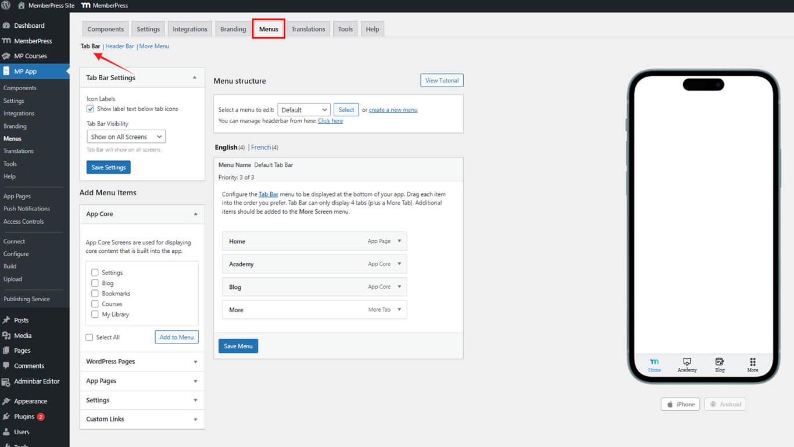Tap the Blog icon in phone preview
Image resolution: width=794 pixels, height=447 pixels.
[x=720, y=362]
